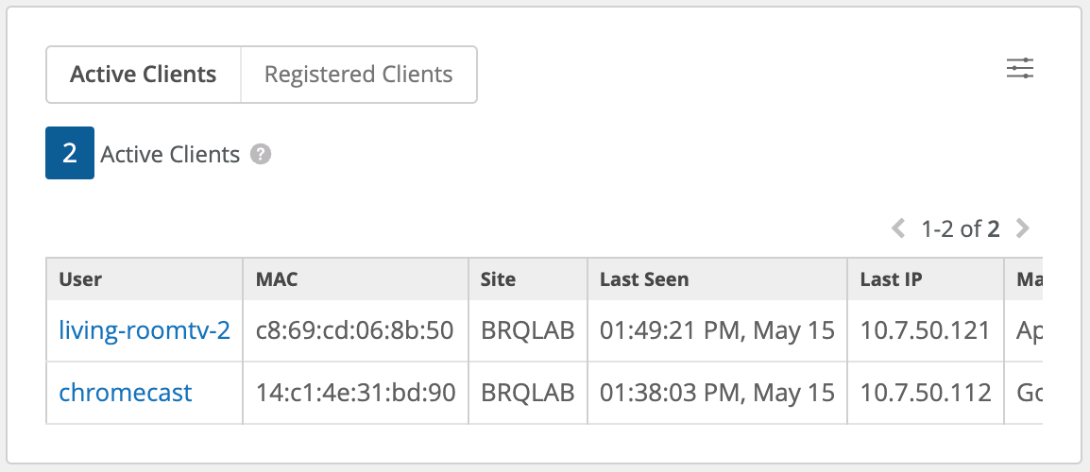
Task: Open the table column settings icon
Action: point(1020,69)
